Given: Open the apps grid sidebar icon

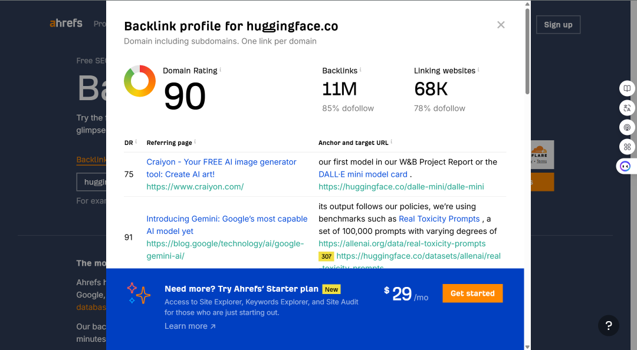Looking at the screenshot, I should [x=627, y=147].
